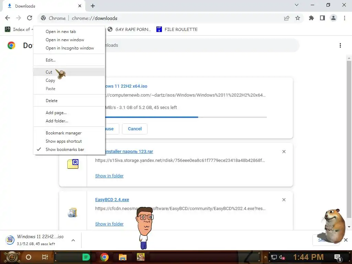The height and width of the screenshot is (264, 352).
Task: Select Delete in the context menu
Action: pos(69,101)
